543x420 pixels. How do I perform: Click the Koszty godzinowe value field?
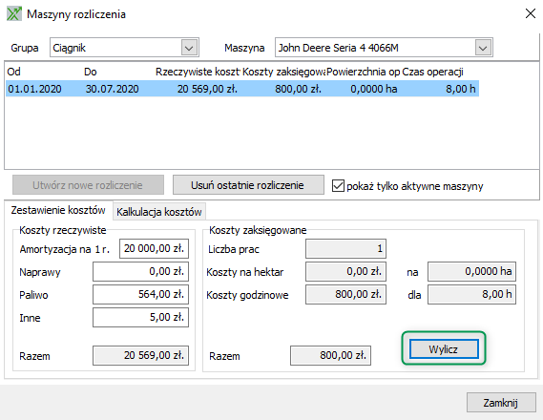345,294
